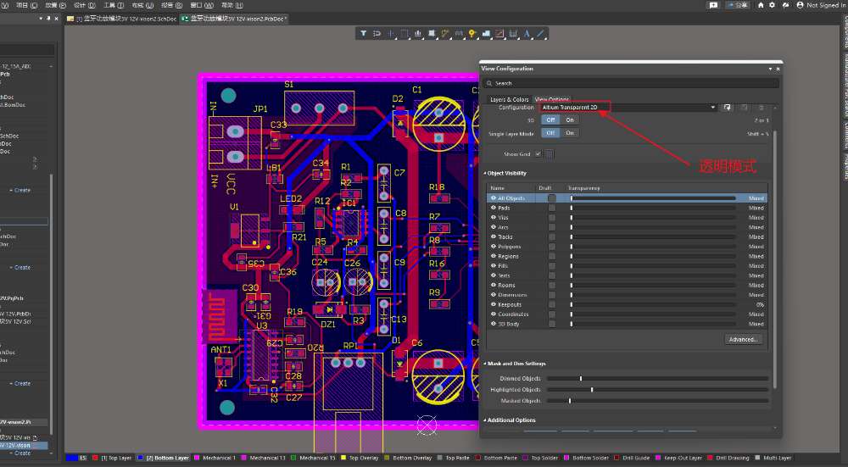Select Top Layer tab in layer bar

click(113, 458)
